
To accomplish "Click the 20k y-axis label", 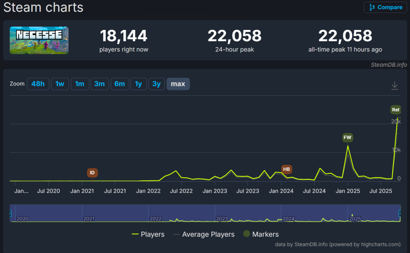I will (x=396, y=121).
